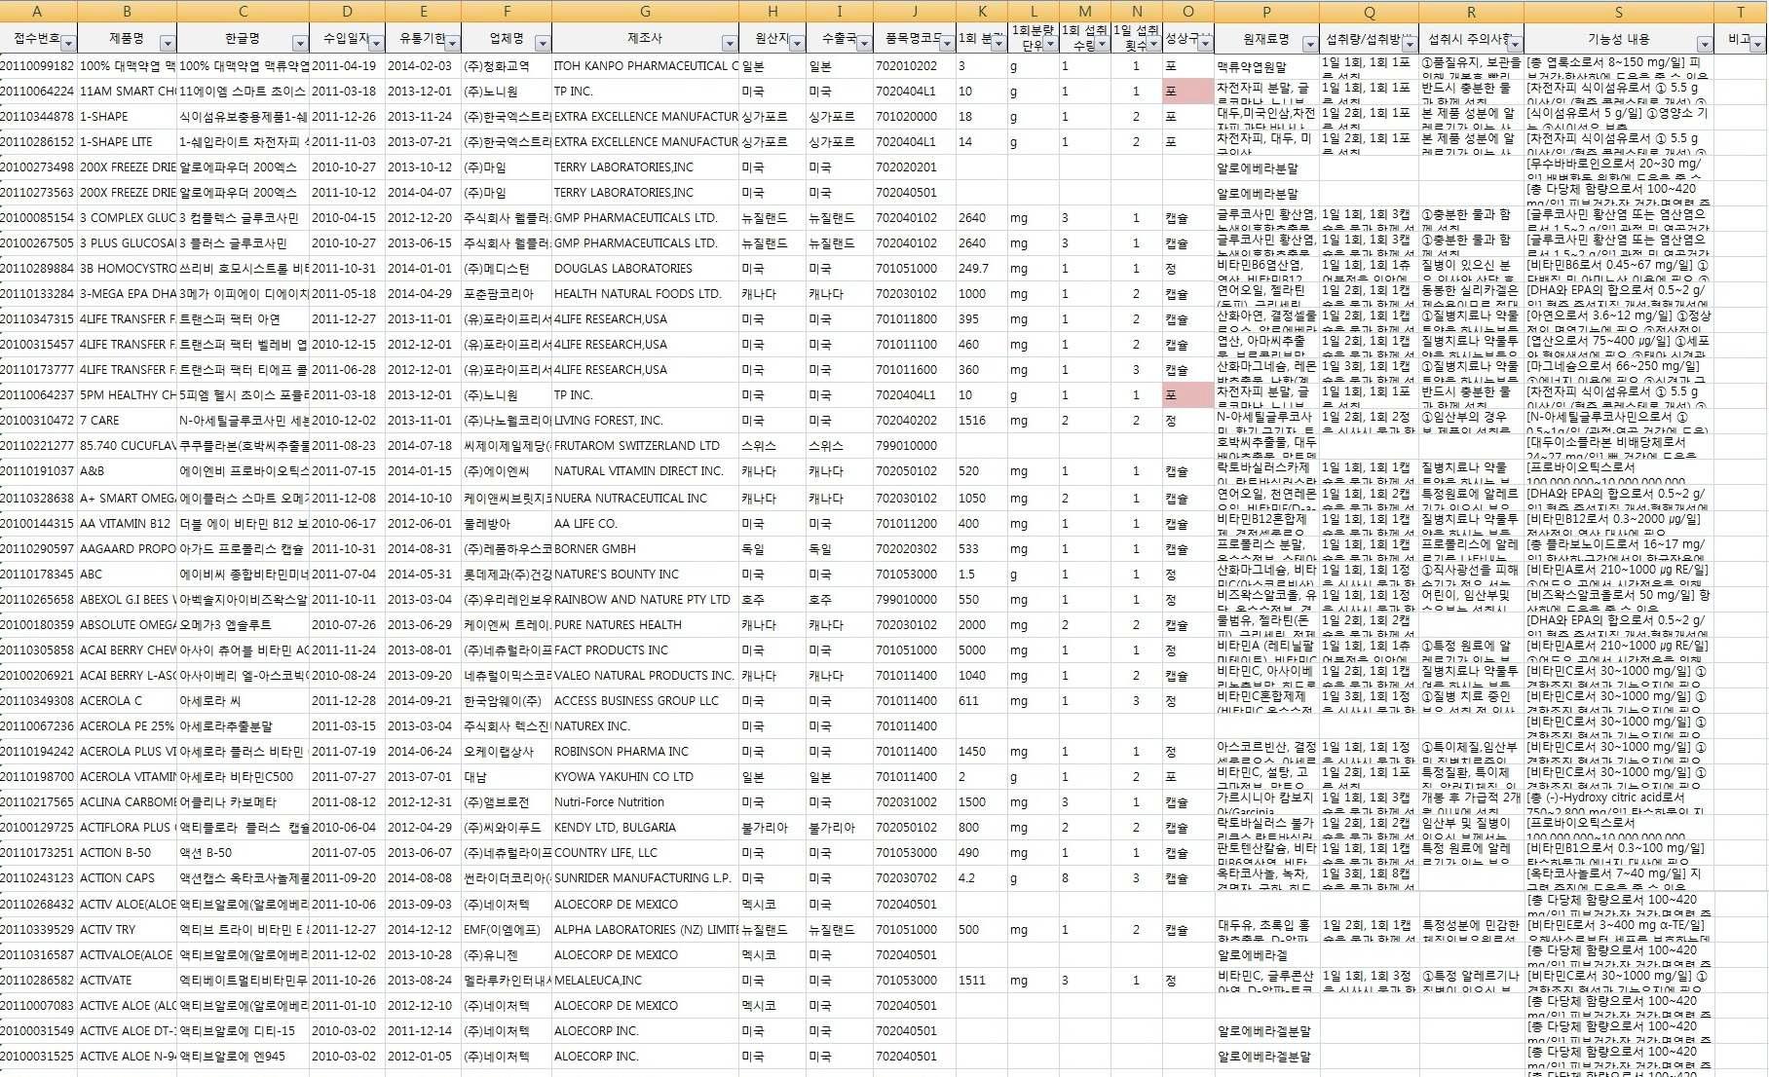Open the 원산지 filter dropdown
The width and height of the screenshot is (1769, 1077).
(797, 44)
